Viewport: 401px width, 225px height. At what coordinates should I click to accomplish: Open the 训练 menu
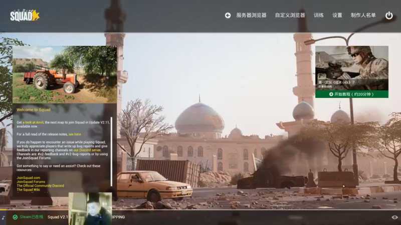(319, 15)
